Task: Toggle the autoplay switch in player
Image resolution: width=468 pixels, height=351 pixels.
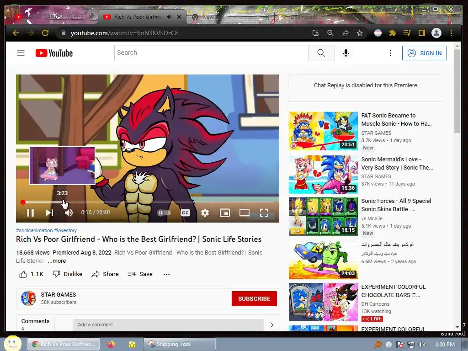Action: pyautogui.click(x=164, y=213)
